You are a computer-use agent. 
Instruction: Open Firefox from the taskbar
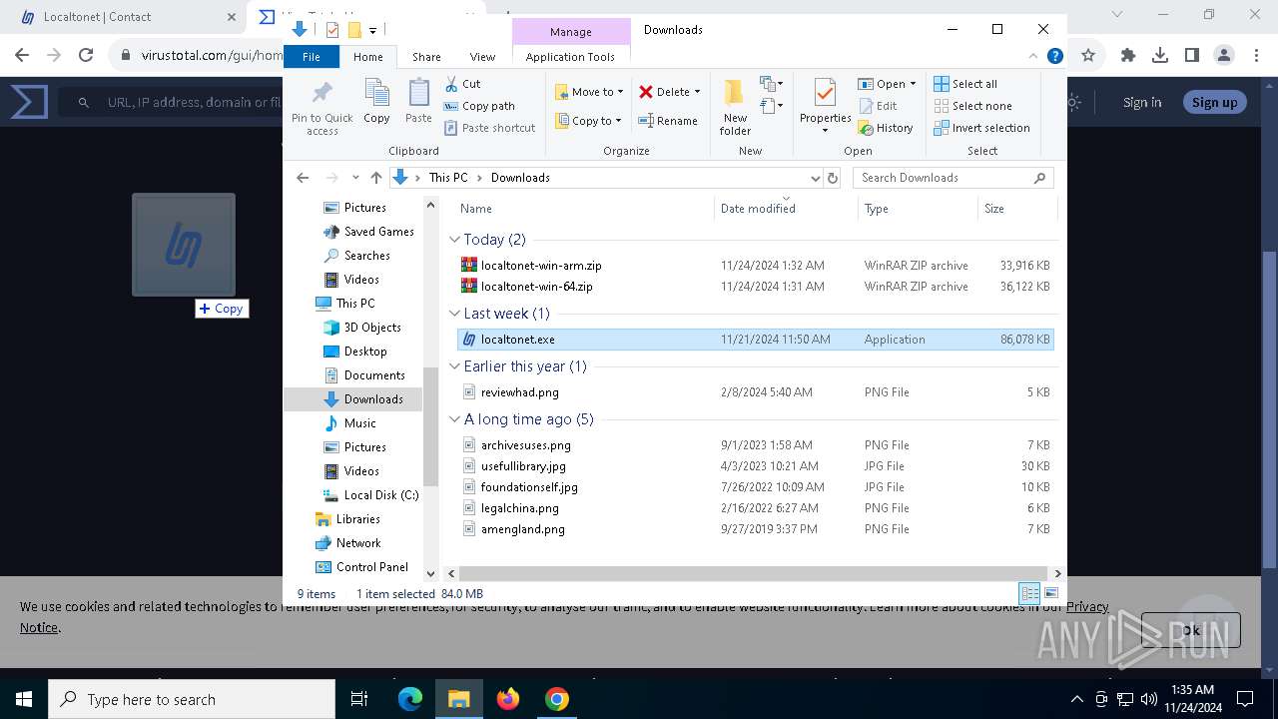click(508, 699)
